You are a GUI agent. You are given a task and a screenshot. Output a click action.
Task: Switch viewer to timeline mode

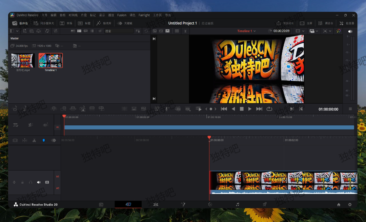[x=168, y=31]
